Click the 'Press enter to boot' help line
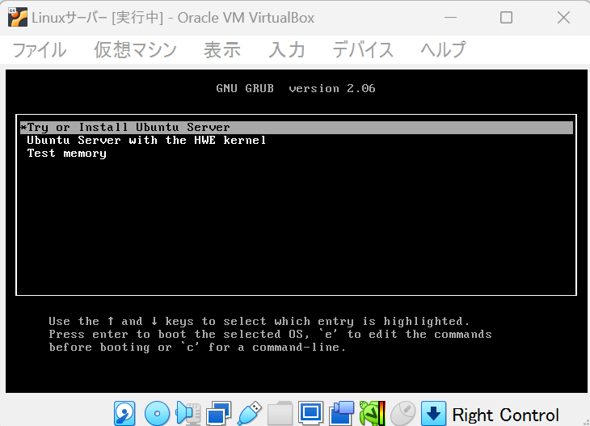The image size is (590, 426). (x=270, y=334)
